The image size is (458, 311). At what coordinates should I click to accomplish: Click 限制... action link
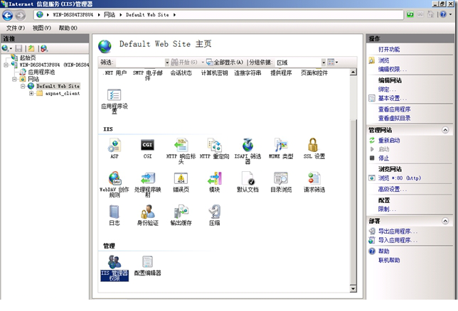click(387, 209)
